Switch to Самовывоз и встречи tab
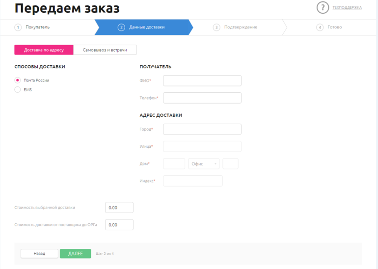This screenshot has width=378, height=269. tap(105, 50)
